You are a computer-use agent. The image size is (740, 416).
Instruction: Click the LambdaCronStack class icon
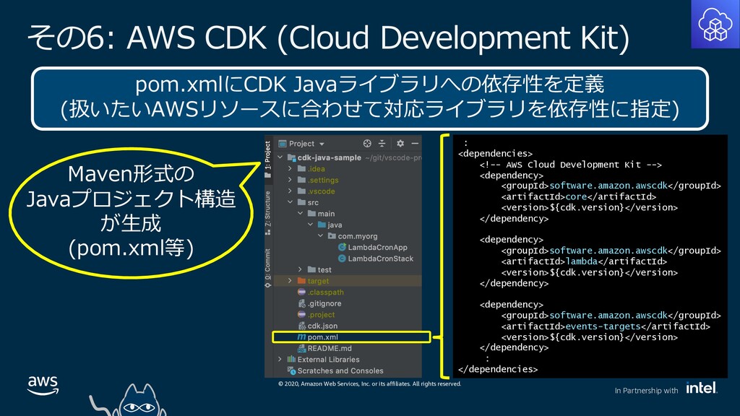coord(342,259)
